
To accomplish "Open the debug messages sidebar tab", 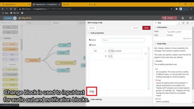I will pos(183,23).
